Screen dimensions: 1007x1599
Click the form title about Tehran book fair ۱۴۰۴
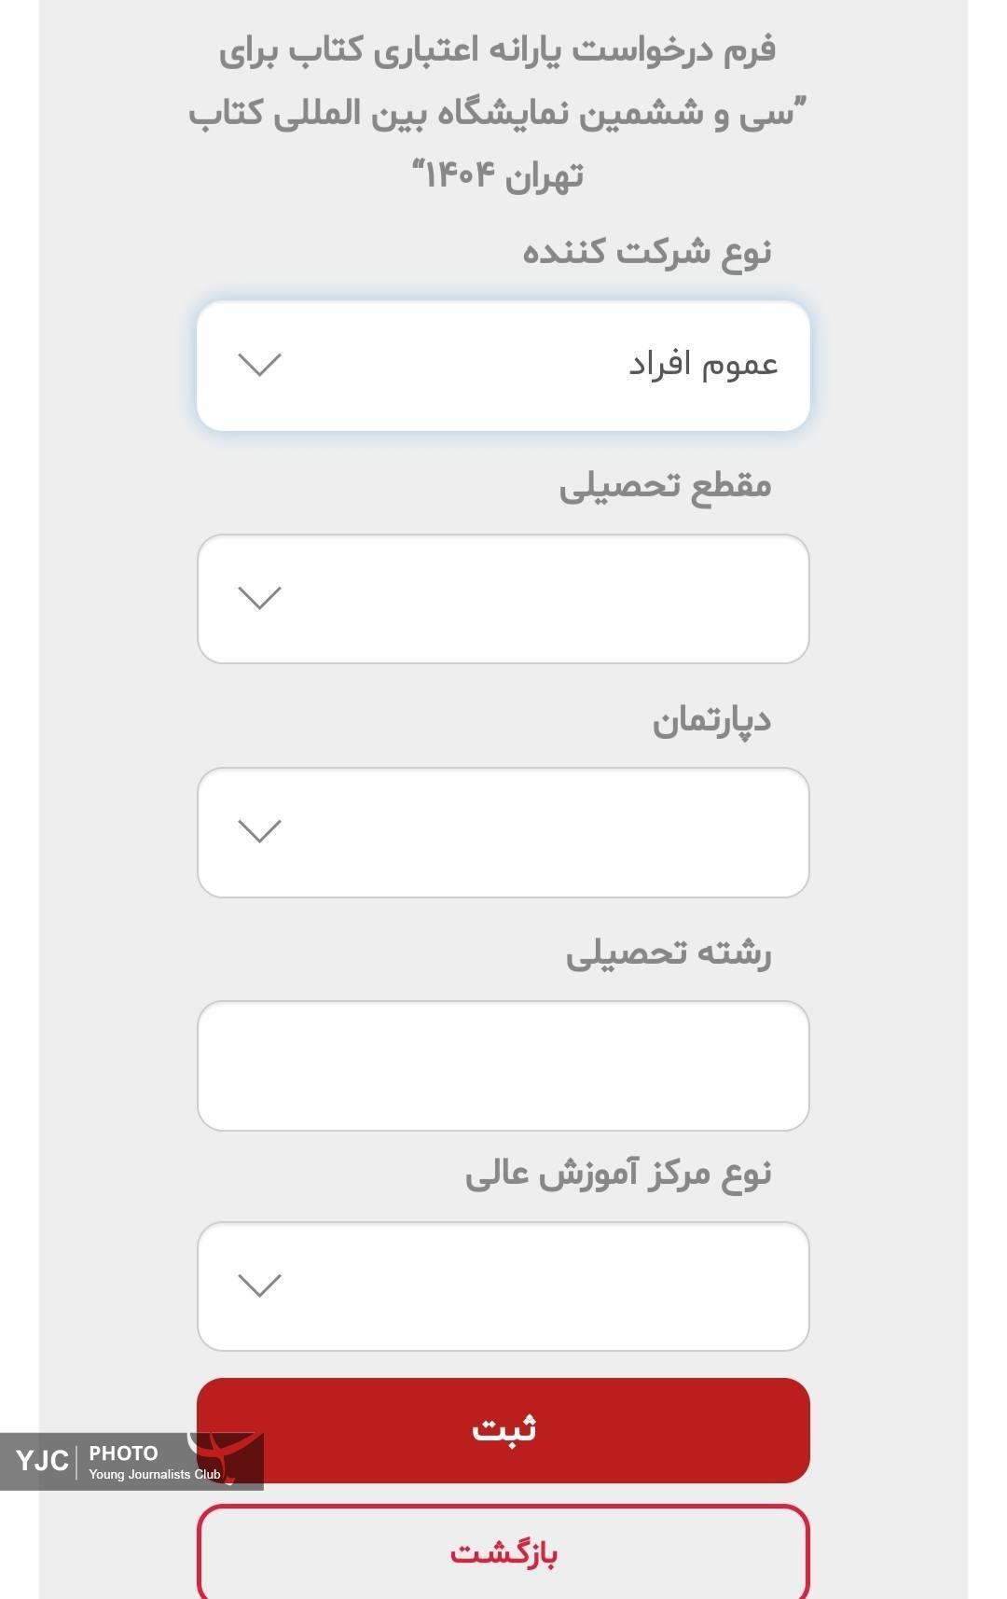(498, 112)
